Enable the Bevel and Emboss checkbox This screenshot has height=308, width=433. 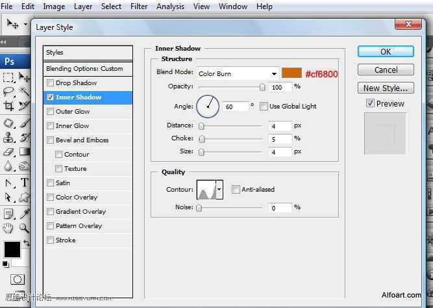pyautogui.click(x=50, y=140)
